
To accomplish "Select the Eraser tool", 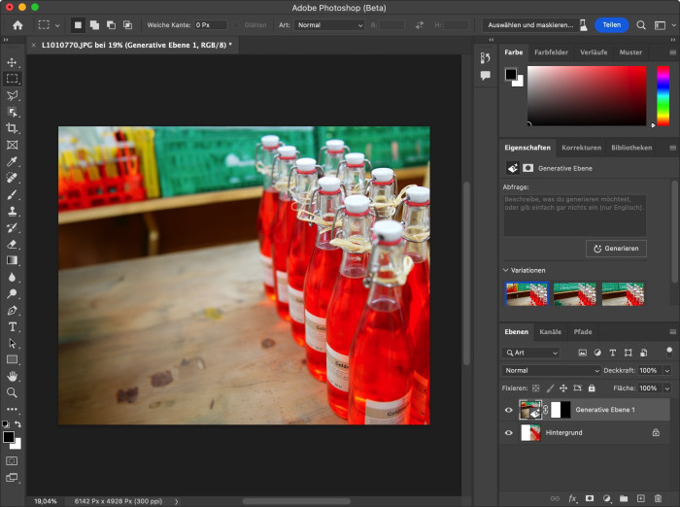I will pyautogui.click(x=12, y=244).
